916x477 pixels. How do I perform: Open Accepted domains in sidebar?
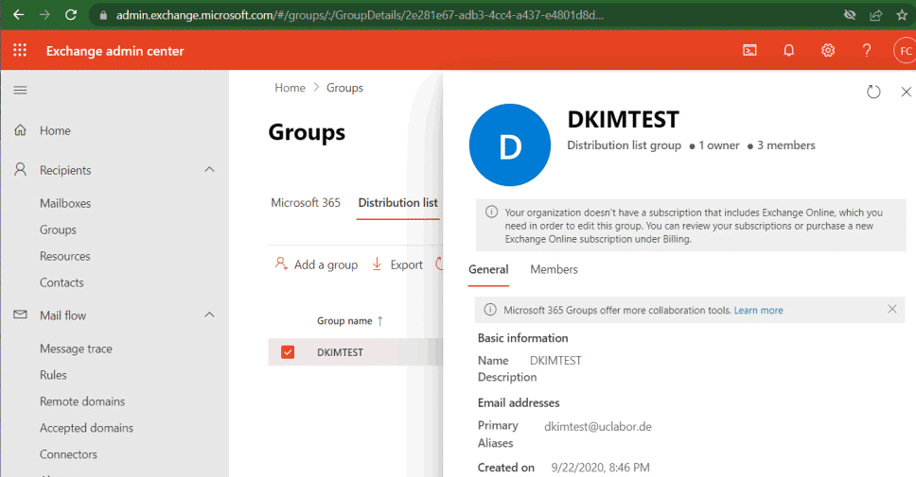86,428
